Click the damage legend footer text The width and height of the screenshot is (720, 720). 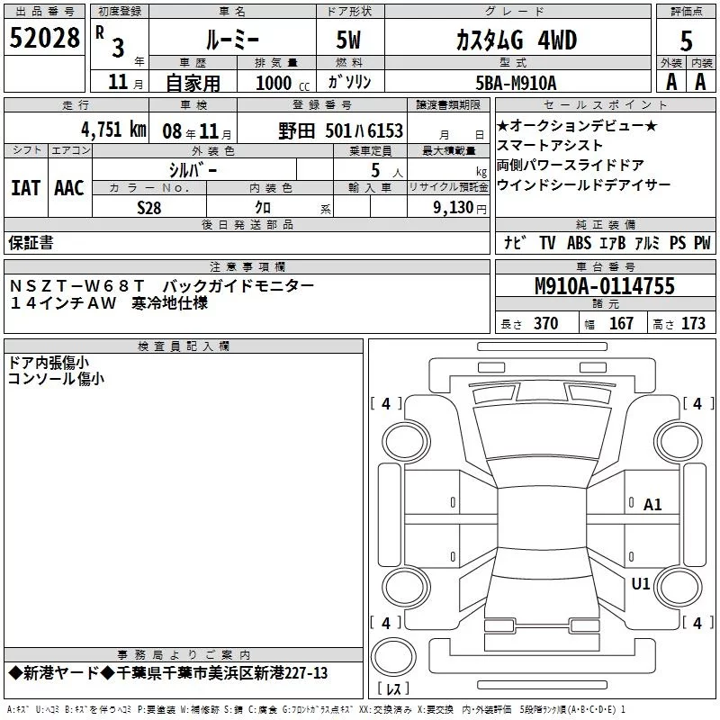click(x=317, y=710)
